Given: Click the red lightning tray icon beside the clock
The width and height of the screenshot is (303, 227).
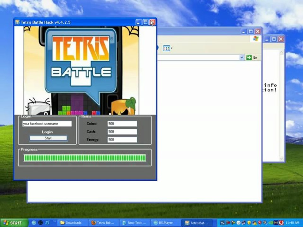Looking at the screenshot, I should tap(281, 223).
